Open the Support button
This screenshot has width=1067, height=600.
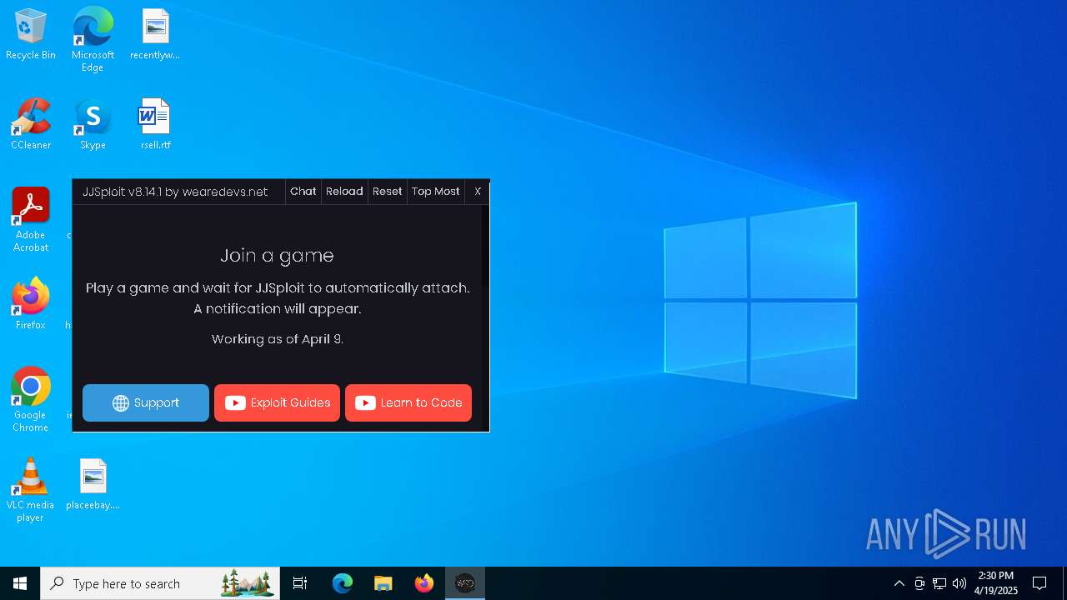pos(146,402)
